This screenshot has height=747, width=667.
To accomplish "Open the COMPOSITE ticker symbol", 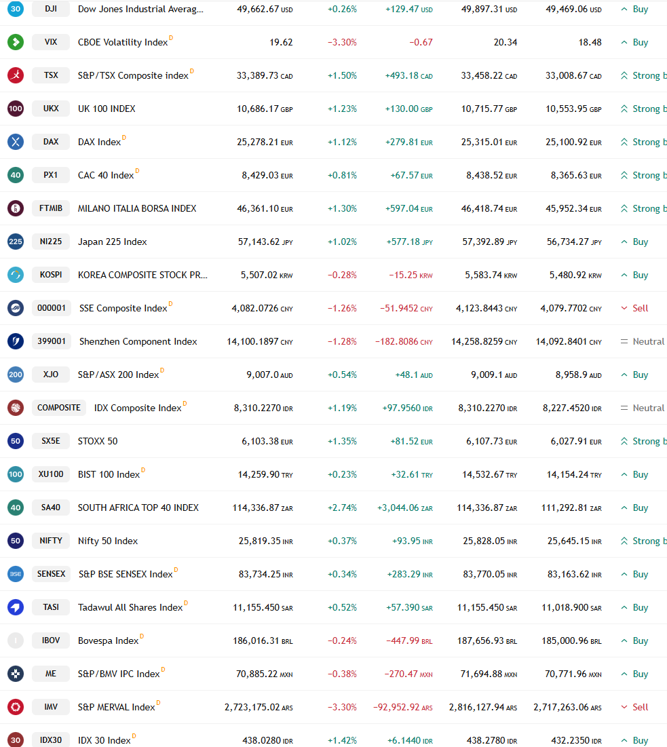I will click(x=59, y=408).
